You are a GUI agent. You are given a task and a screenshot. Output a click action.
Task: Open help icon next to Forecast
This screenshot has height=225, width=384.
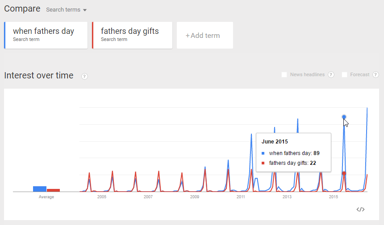pos(376,74)
